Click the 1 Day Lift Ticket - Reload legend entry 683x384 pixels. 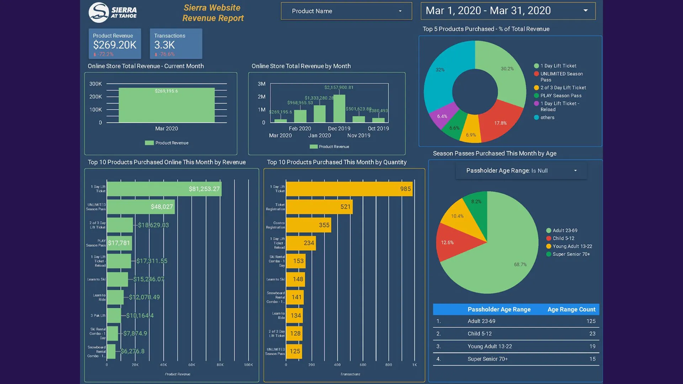(x=557, y=106)
